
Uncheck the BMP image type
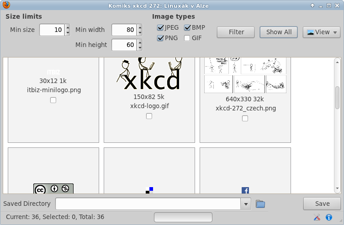[187, 27]
